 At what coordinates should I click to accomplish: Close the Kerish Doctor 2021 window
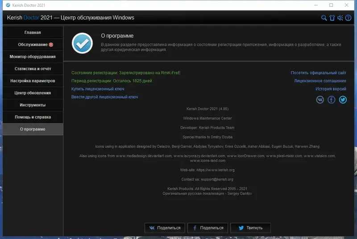[346, 5]
